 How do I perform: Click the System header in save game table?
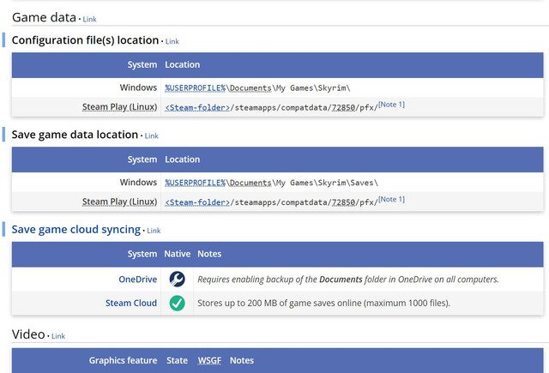coord(142,159)
